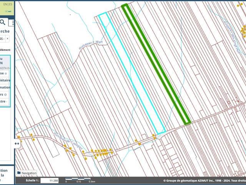Toggle side panel width with double-arrow handle
Screen dimensions: 246x185
pos(17,143)
